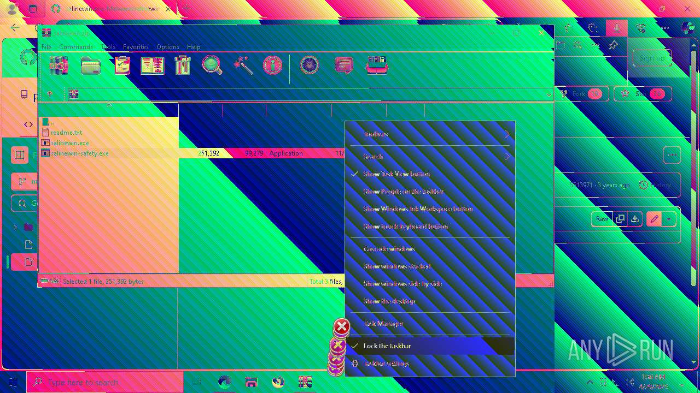Open the Commands menu in WinRAR
Image resolution: width=700 pixels, height=393 pixels.
click(x=76, y=47)
